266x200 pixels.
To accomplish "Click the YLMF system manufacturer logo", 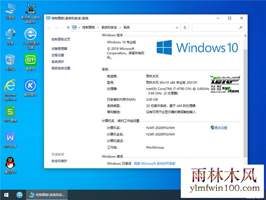I will 225,84.
